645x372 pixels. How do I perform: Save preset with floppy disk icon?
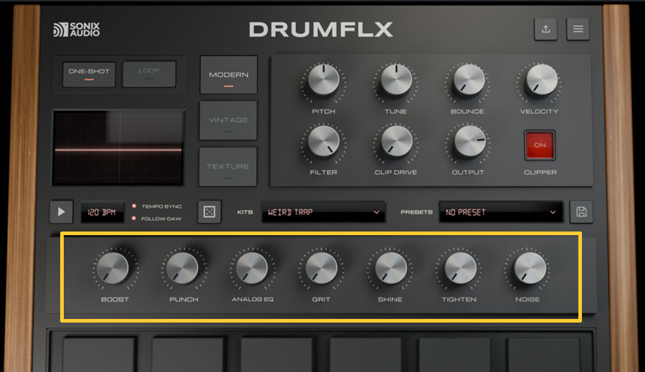click(581, 212)
